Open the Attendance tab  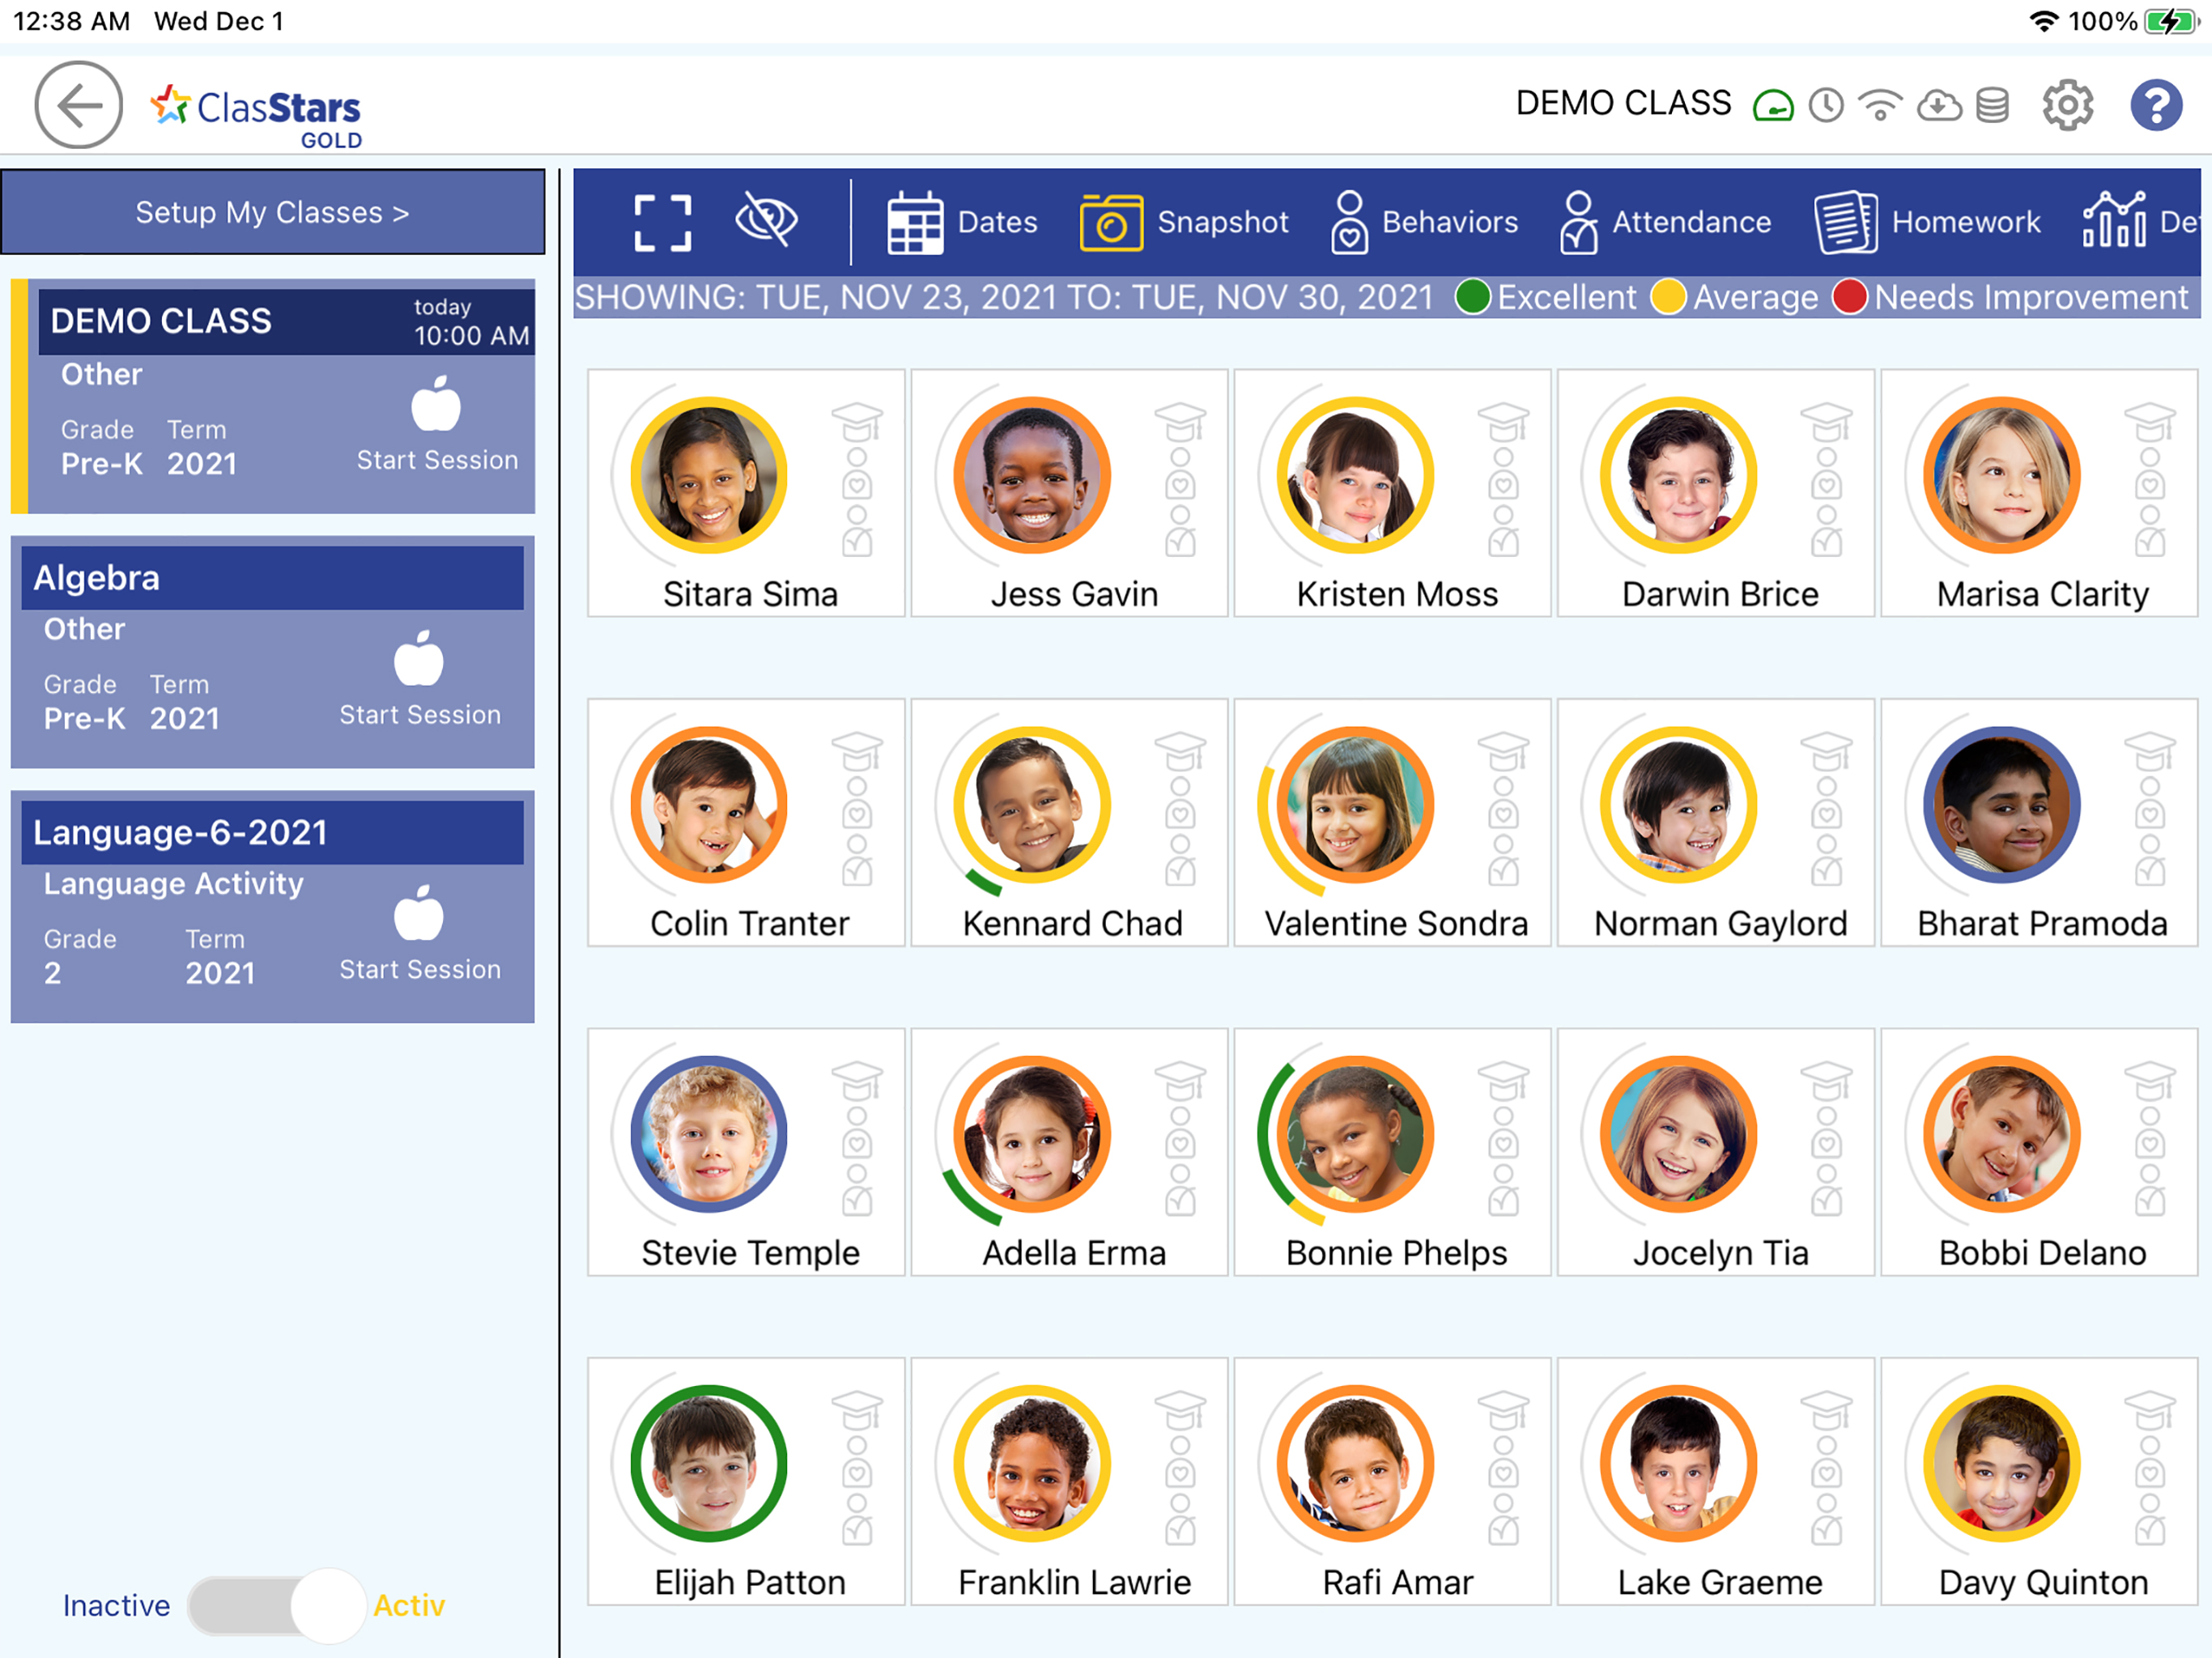point(1665,222)
